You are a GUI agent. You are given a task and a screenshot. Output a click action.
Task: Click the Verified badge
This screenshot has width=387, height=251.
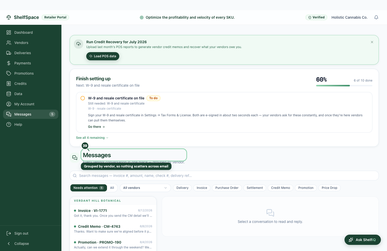click(316, 17)
